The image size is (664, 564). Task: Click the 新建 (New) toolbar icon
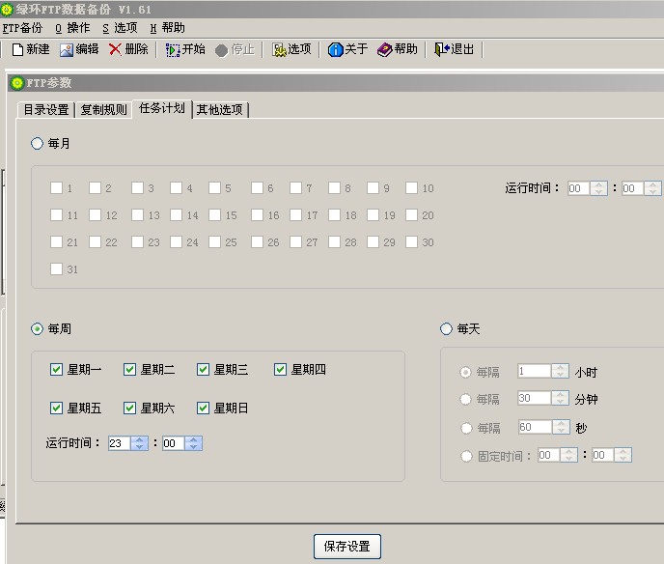click(17, 49)
